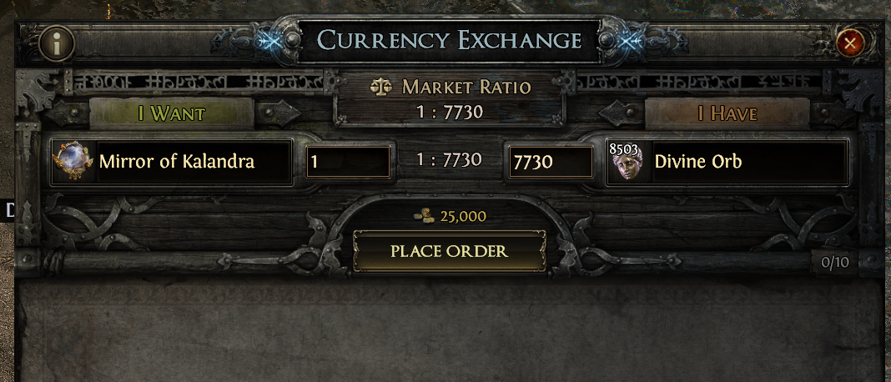
Task: Focus the I Want quantity field showing 1
Action: [348, 162]
